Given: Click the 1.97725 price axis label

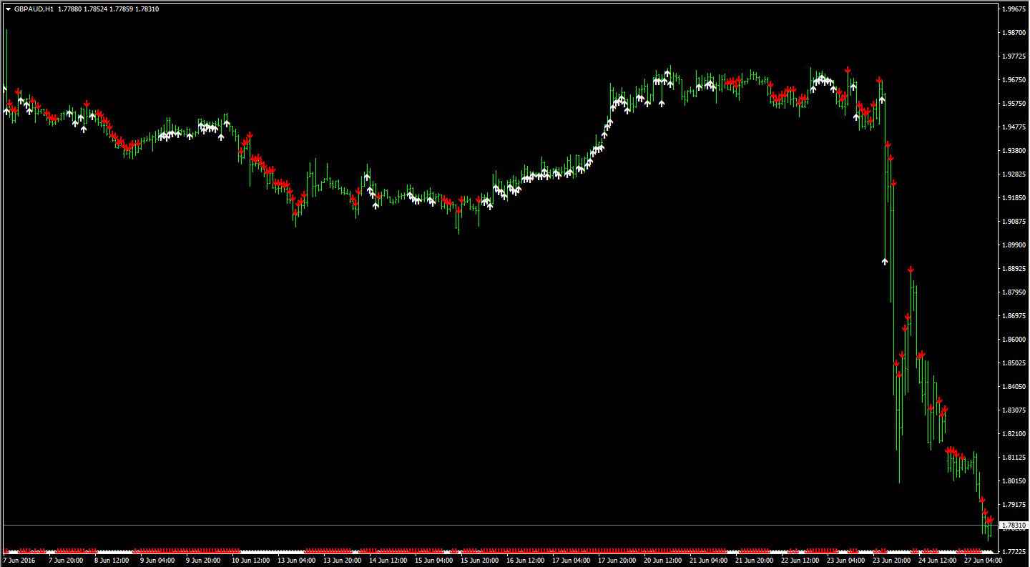Looking at the screenshot, I should click(x=1014, y=56).
